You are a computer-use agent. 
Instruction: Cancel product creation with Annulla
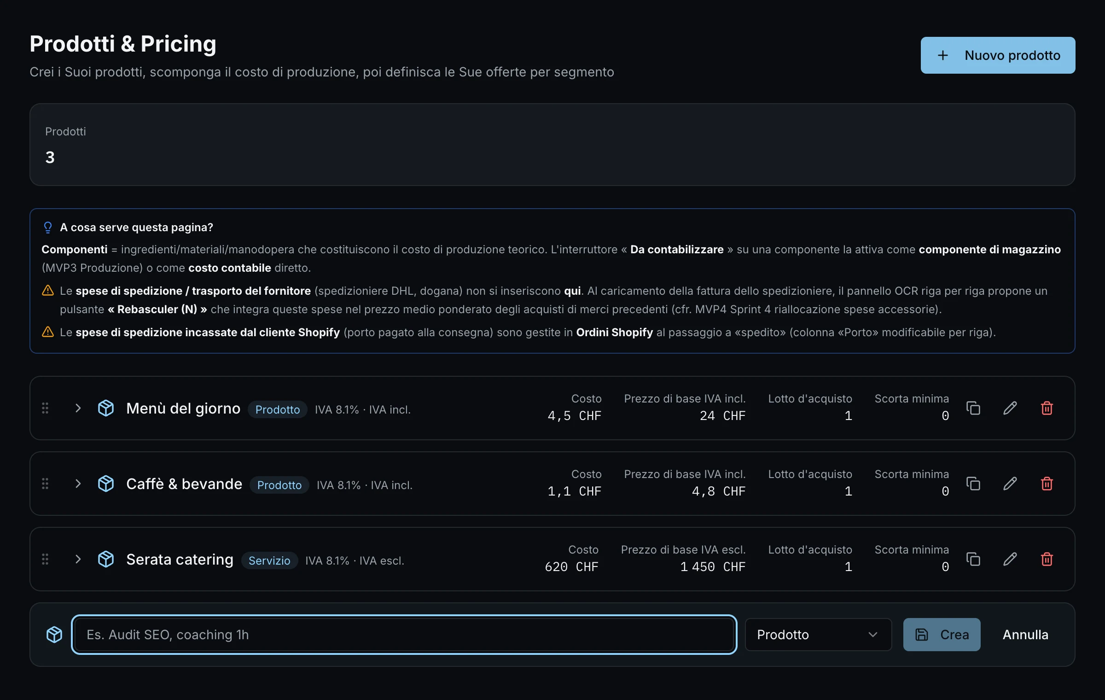[1025, 635]
